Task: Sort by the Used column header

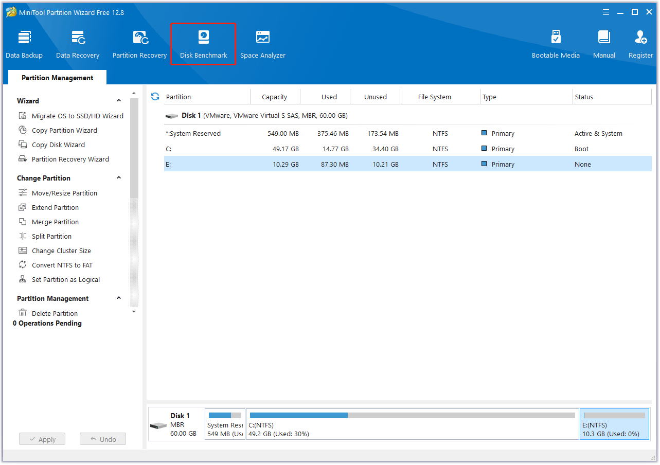Action: tap(325, 97)
